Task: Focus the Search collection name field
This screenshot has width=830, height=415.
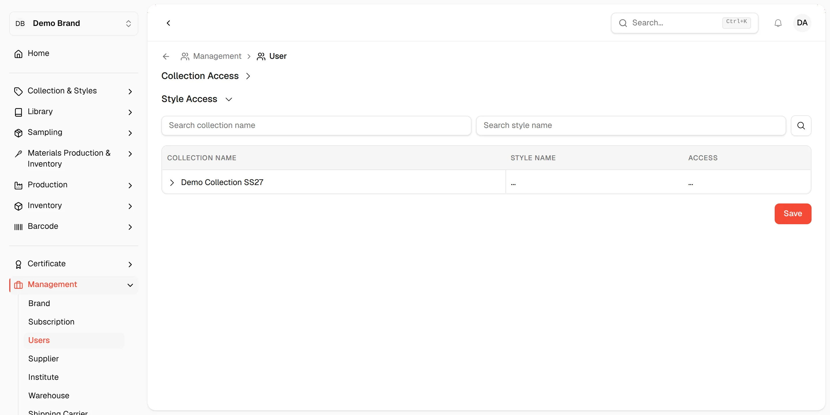Action: (x=316, y=126)
